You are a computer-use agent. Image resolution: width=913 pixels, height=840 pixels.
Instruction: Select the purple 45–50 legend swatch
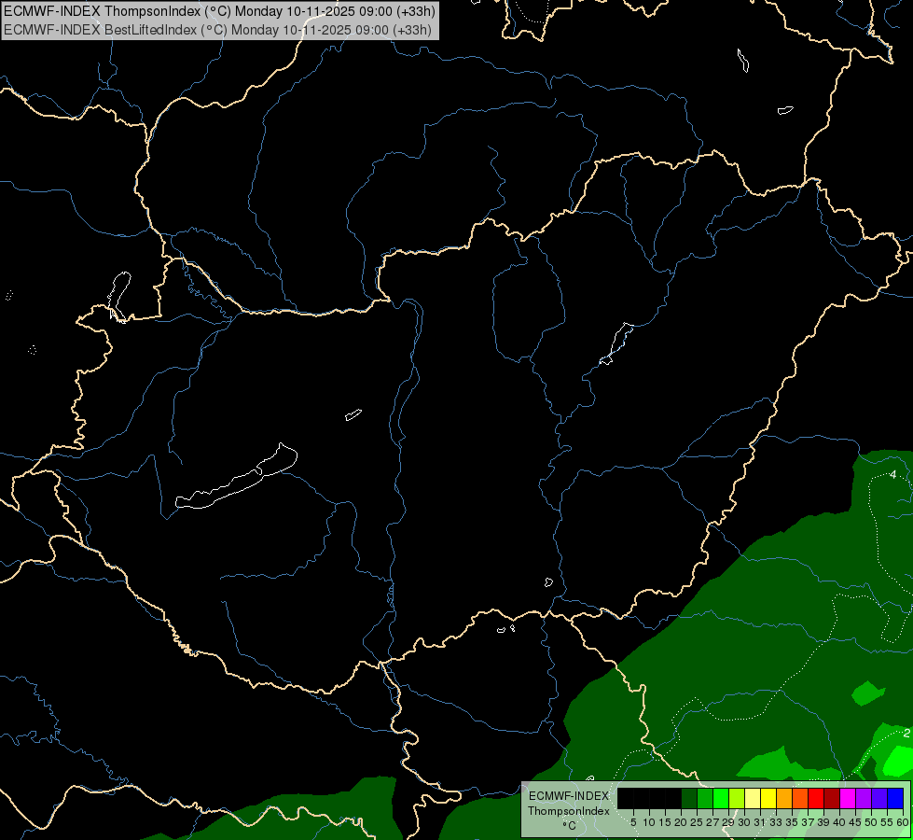[864, 798]
